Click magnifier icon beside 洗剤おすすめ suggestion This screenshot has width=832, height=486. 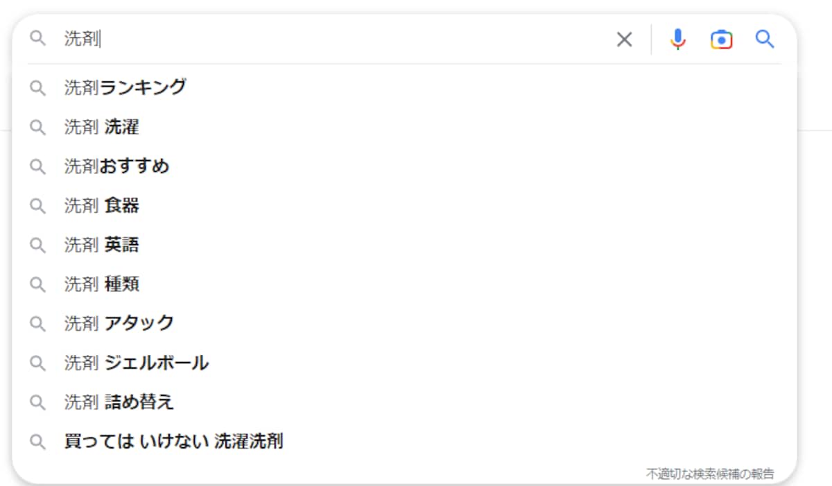(x=37, y=167)
